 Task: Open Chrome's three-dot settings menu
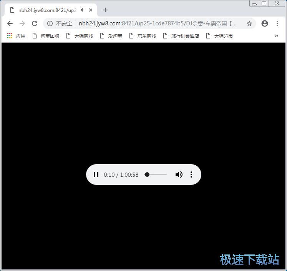(x=277, y=23)
